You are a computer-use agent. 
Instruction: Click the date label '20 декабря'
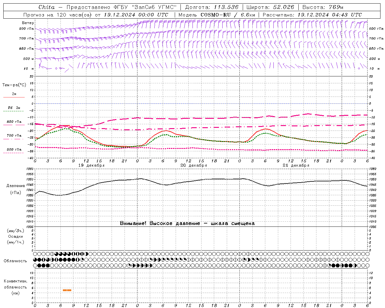194,165
